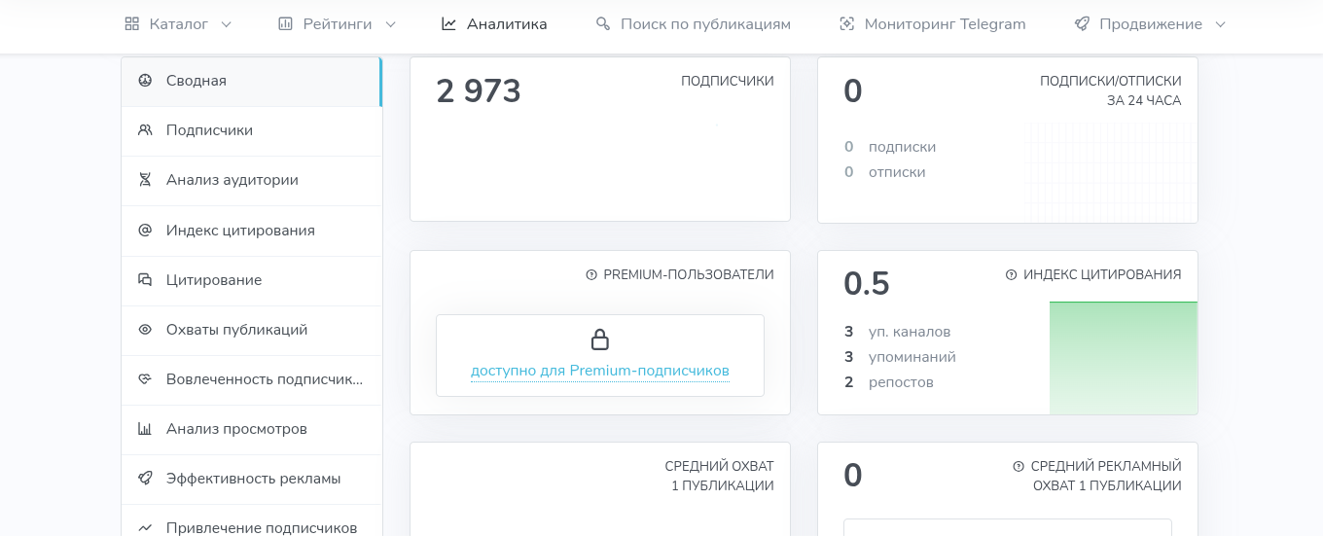The height and width of the screenshot is (536, 1323).
Task: Open the Каталог menu label
Action: [x=179, y=24]
